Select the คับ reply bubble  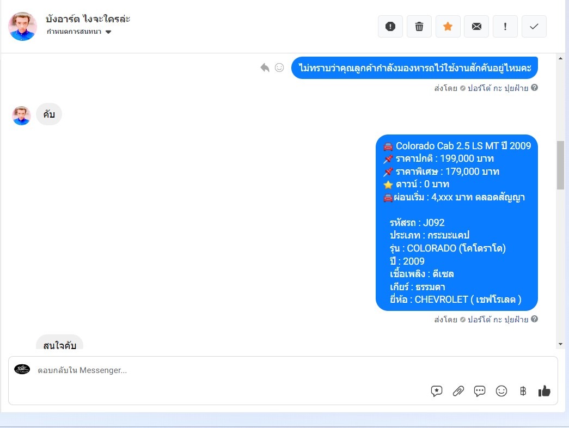coord(49,114)
